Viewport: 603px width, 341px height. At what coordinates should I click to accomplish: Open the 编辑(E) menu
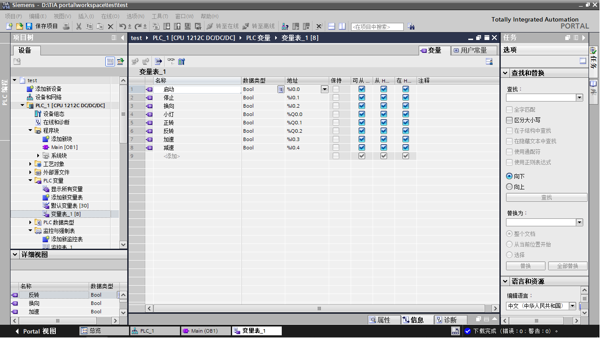tap(38, 16)
